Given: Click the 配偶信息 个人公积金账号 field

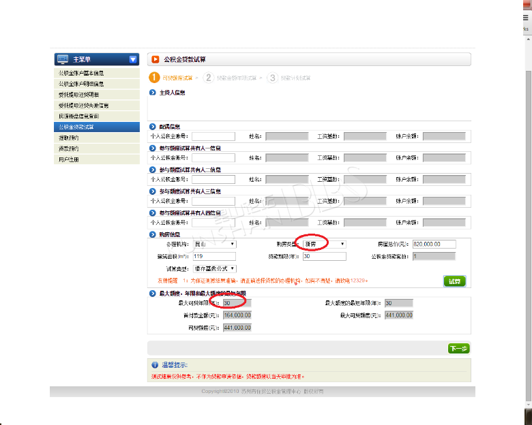Looking at the screenshot, I should [x=213, y=136].
